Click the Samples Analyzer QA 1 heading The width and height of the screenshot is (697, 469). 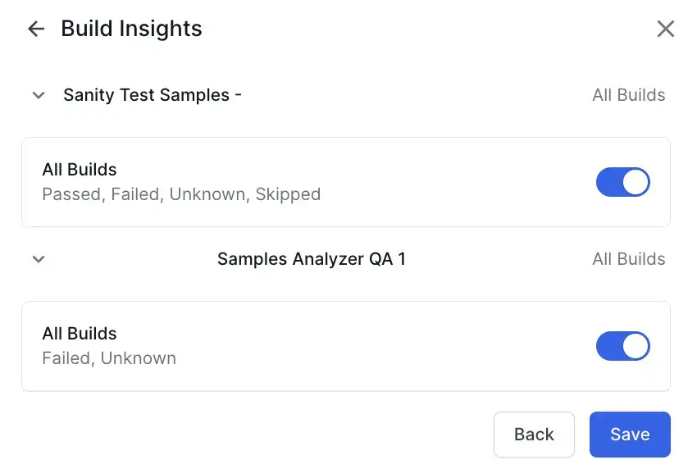pos(311,259)
